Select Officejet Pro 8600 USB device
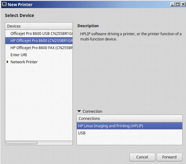The height and width of the screenshot is (164, 186). tap(39, 33)
